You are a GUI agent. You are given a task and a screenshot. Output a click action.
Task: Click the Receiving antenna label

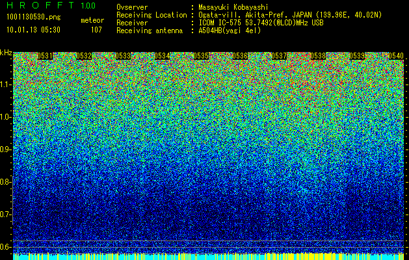150,31
